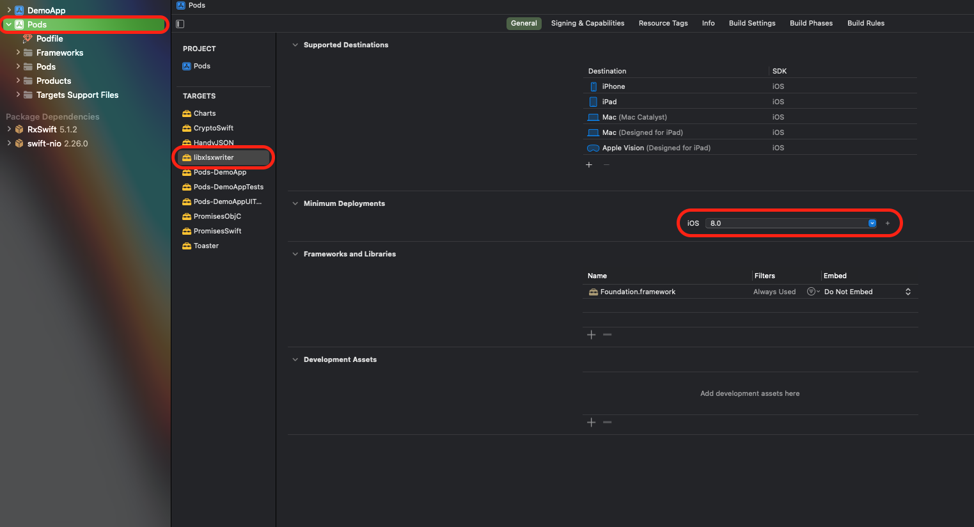
Task: Select the Mac (Designed for iPad) row
Action: [x=750, y=132]
